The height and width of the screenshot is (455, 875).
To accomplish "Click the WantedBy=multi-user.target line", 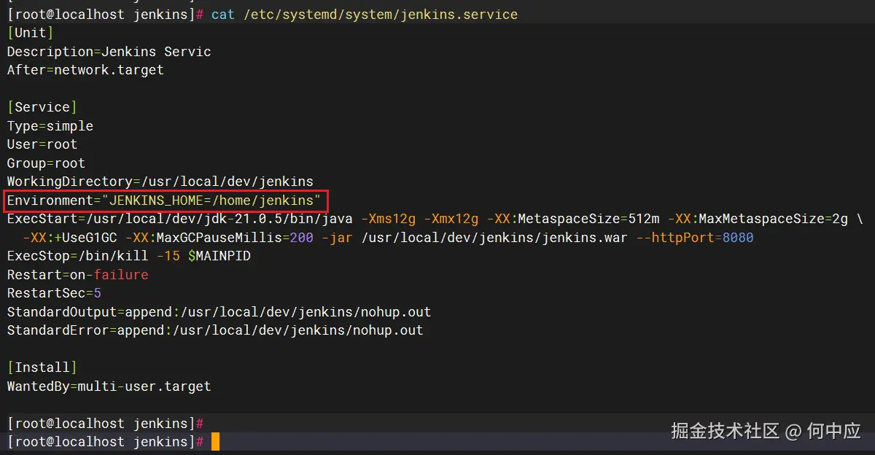I will (109, 386).
